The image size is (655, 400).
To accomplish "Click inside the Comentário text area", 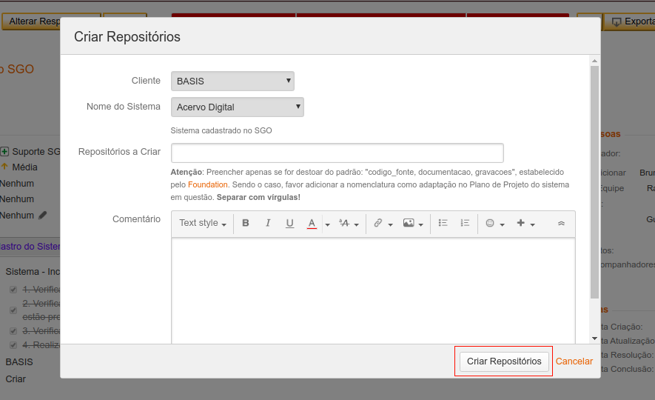I will coord(373,289).
